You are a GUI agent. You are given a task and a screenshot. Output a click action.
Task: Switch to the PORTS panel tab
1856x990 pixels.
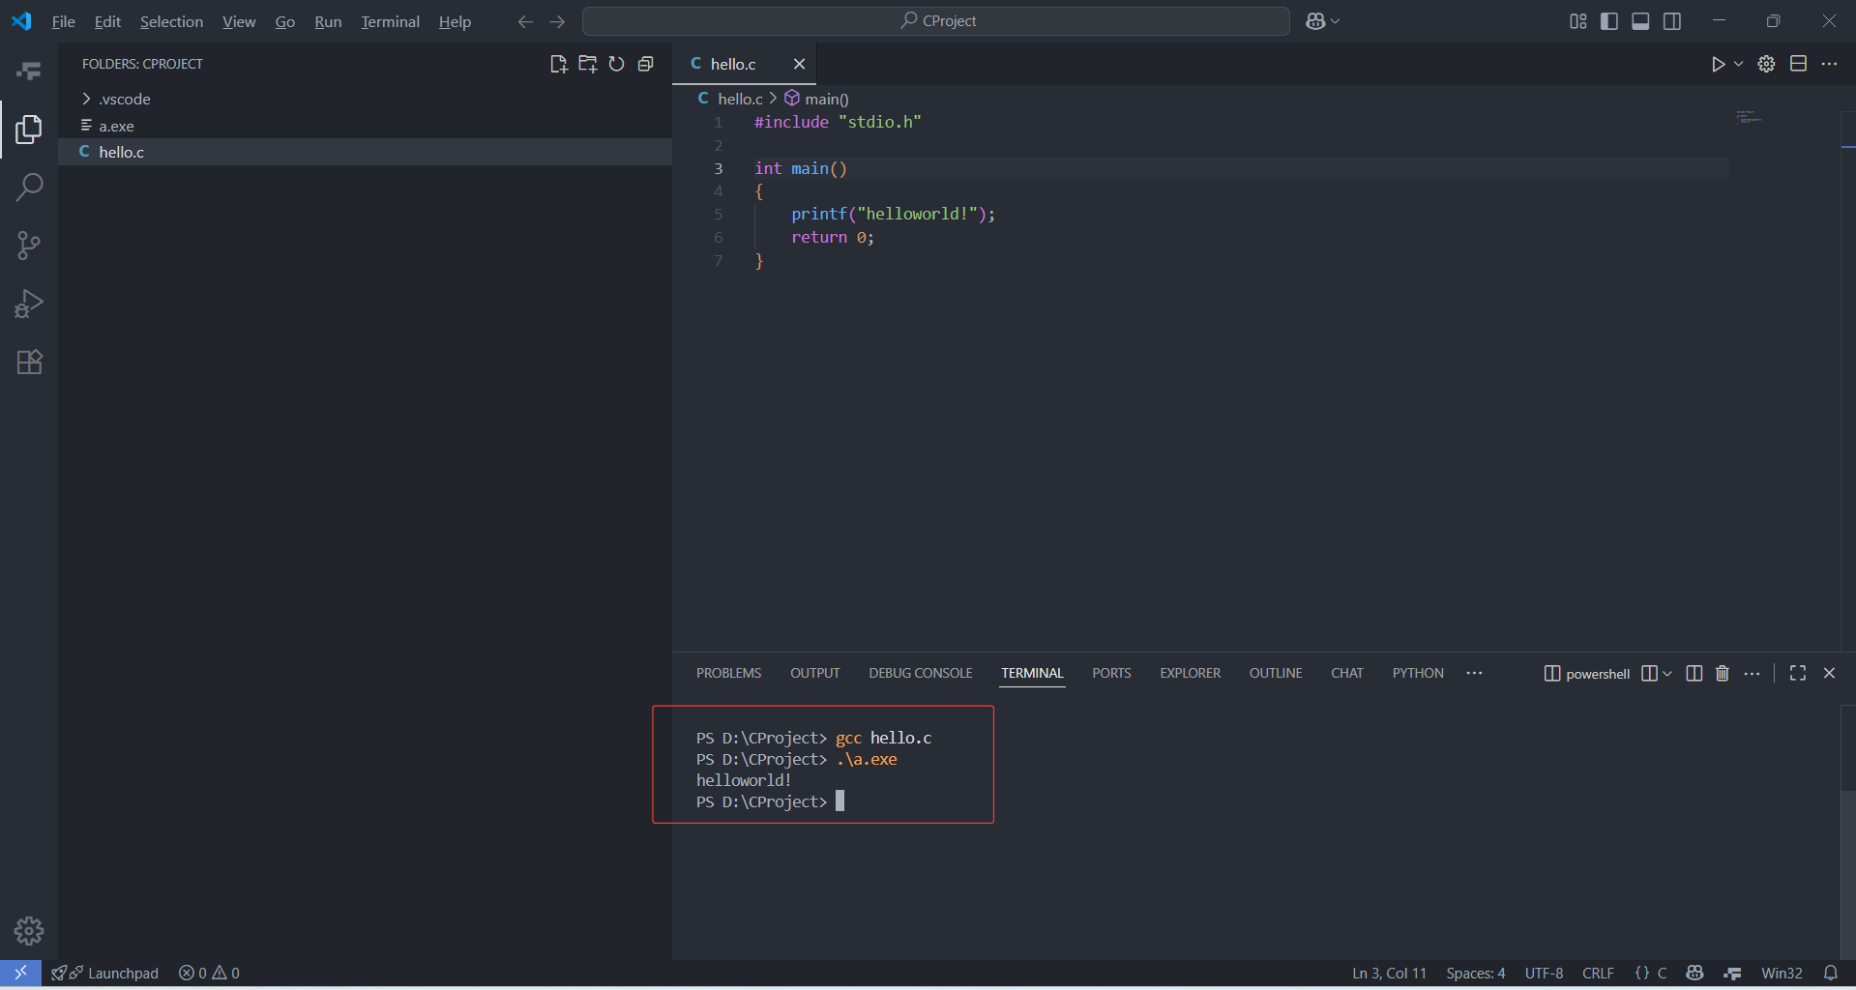pos(1111,673)
